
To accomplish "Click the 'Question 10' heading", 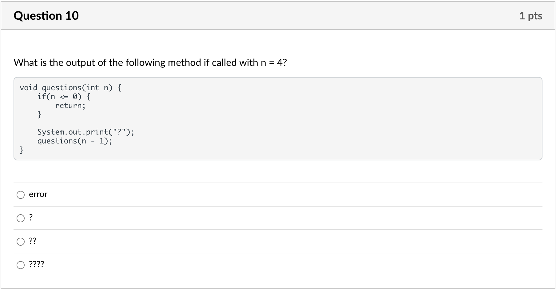I will click(46, 16).
